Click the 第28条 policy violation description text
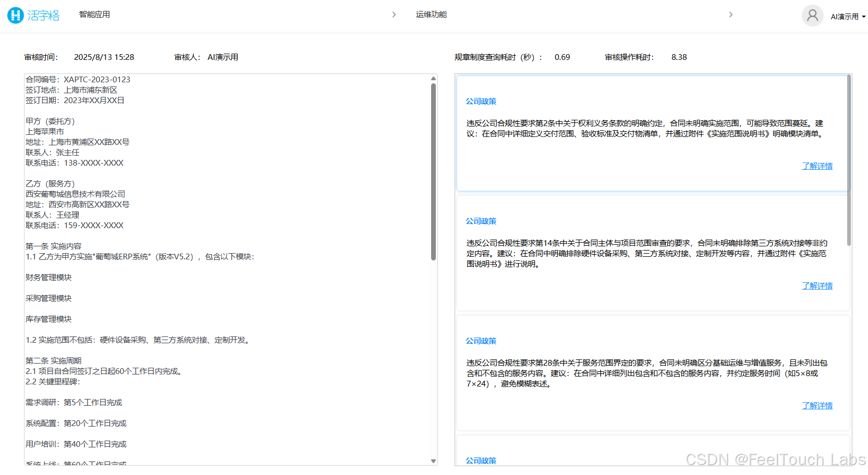This screenshot has width=868, height=475. [647, 373]
